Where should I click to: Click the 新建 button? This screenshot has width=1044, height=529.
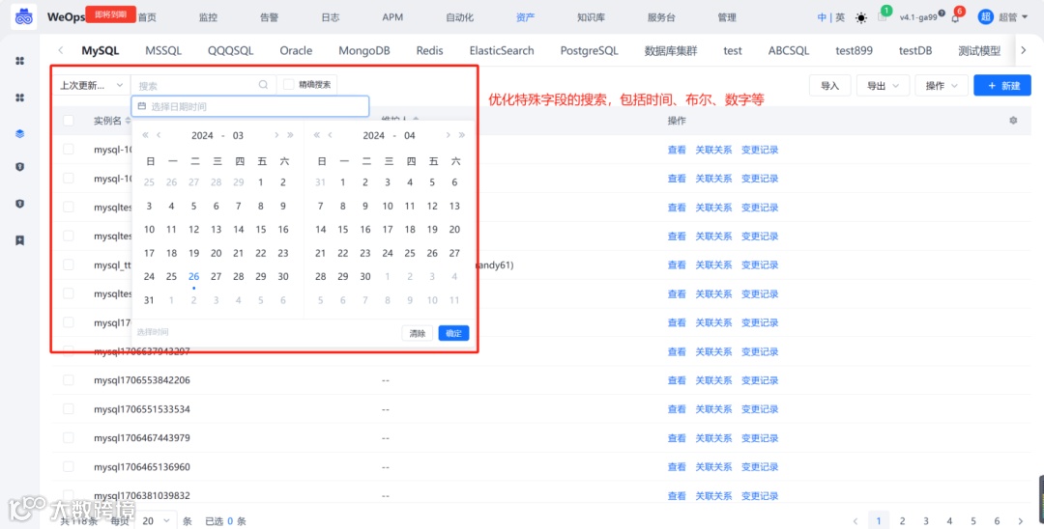point(1002,85)
